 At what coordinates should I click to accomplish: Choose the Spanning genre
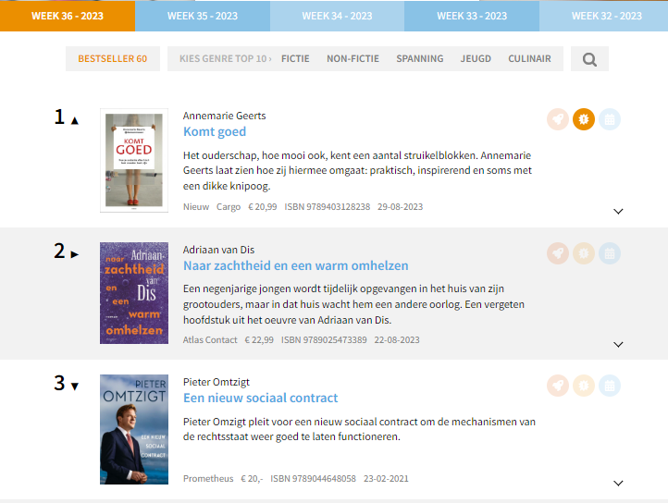[420, 59]
